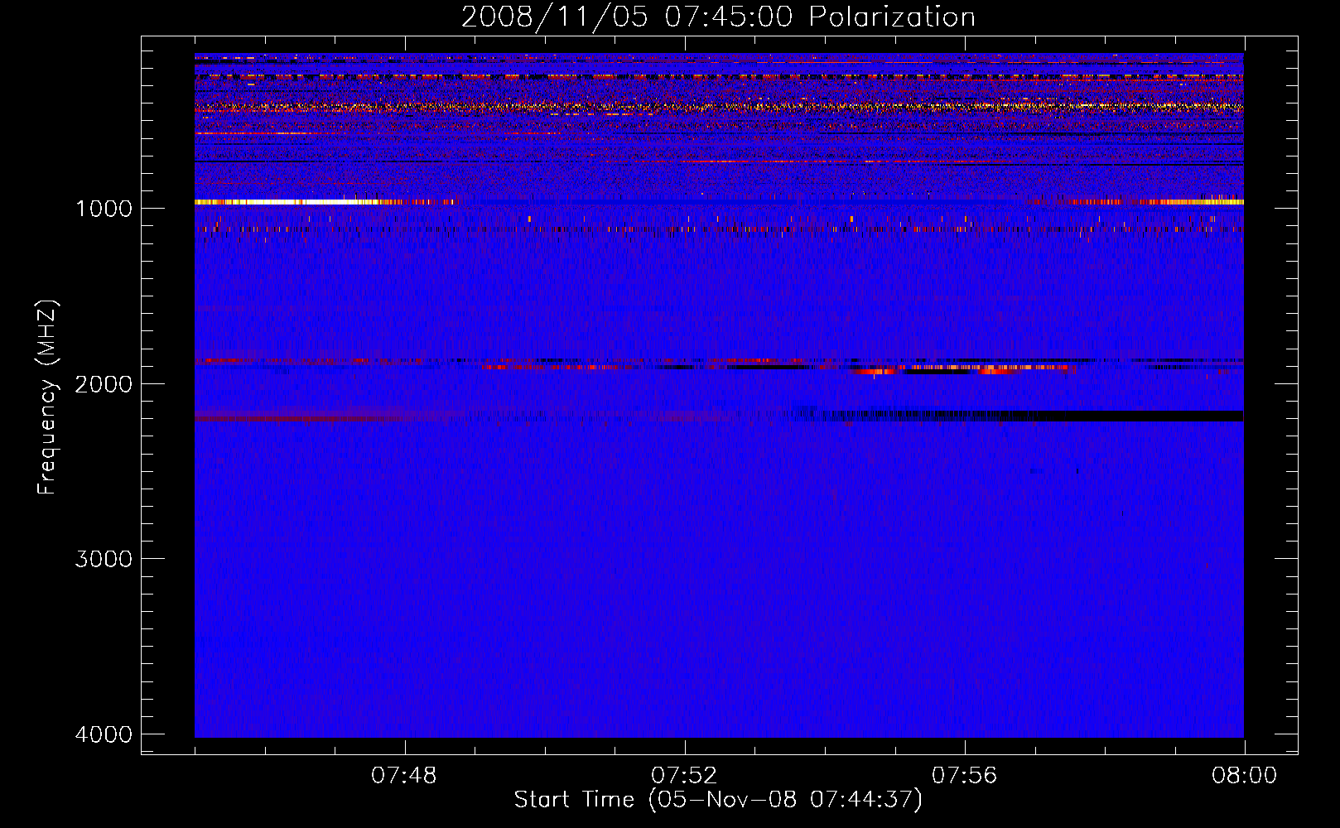
Task: Click the "Frequency (MHZ)" axis label
Action: tap(47, 397)
